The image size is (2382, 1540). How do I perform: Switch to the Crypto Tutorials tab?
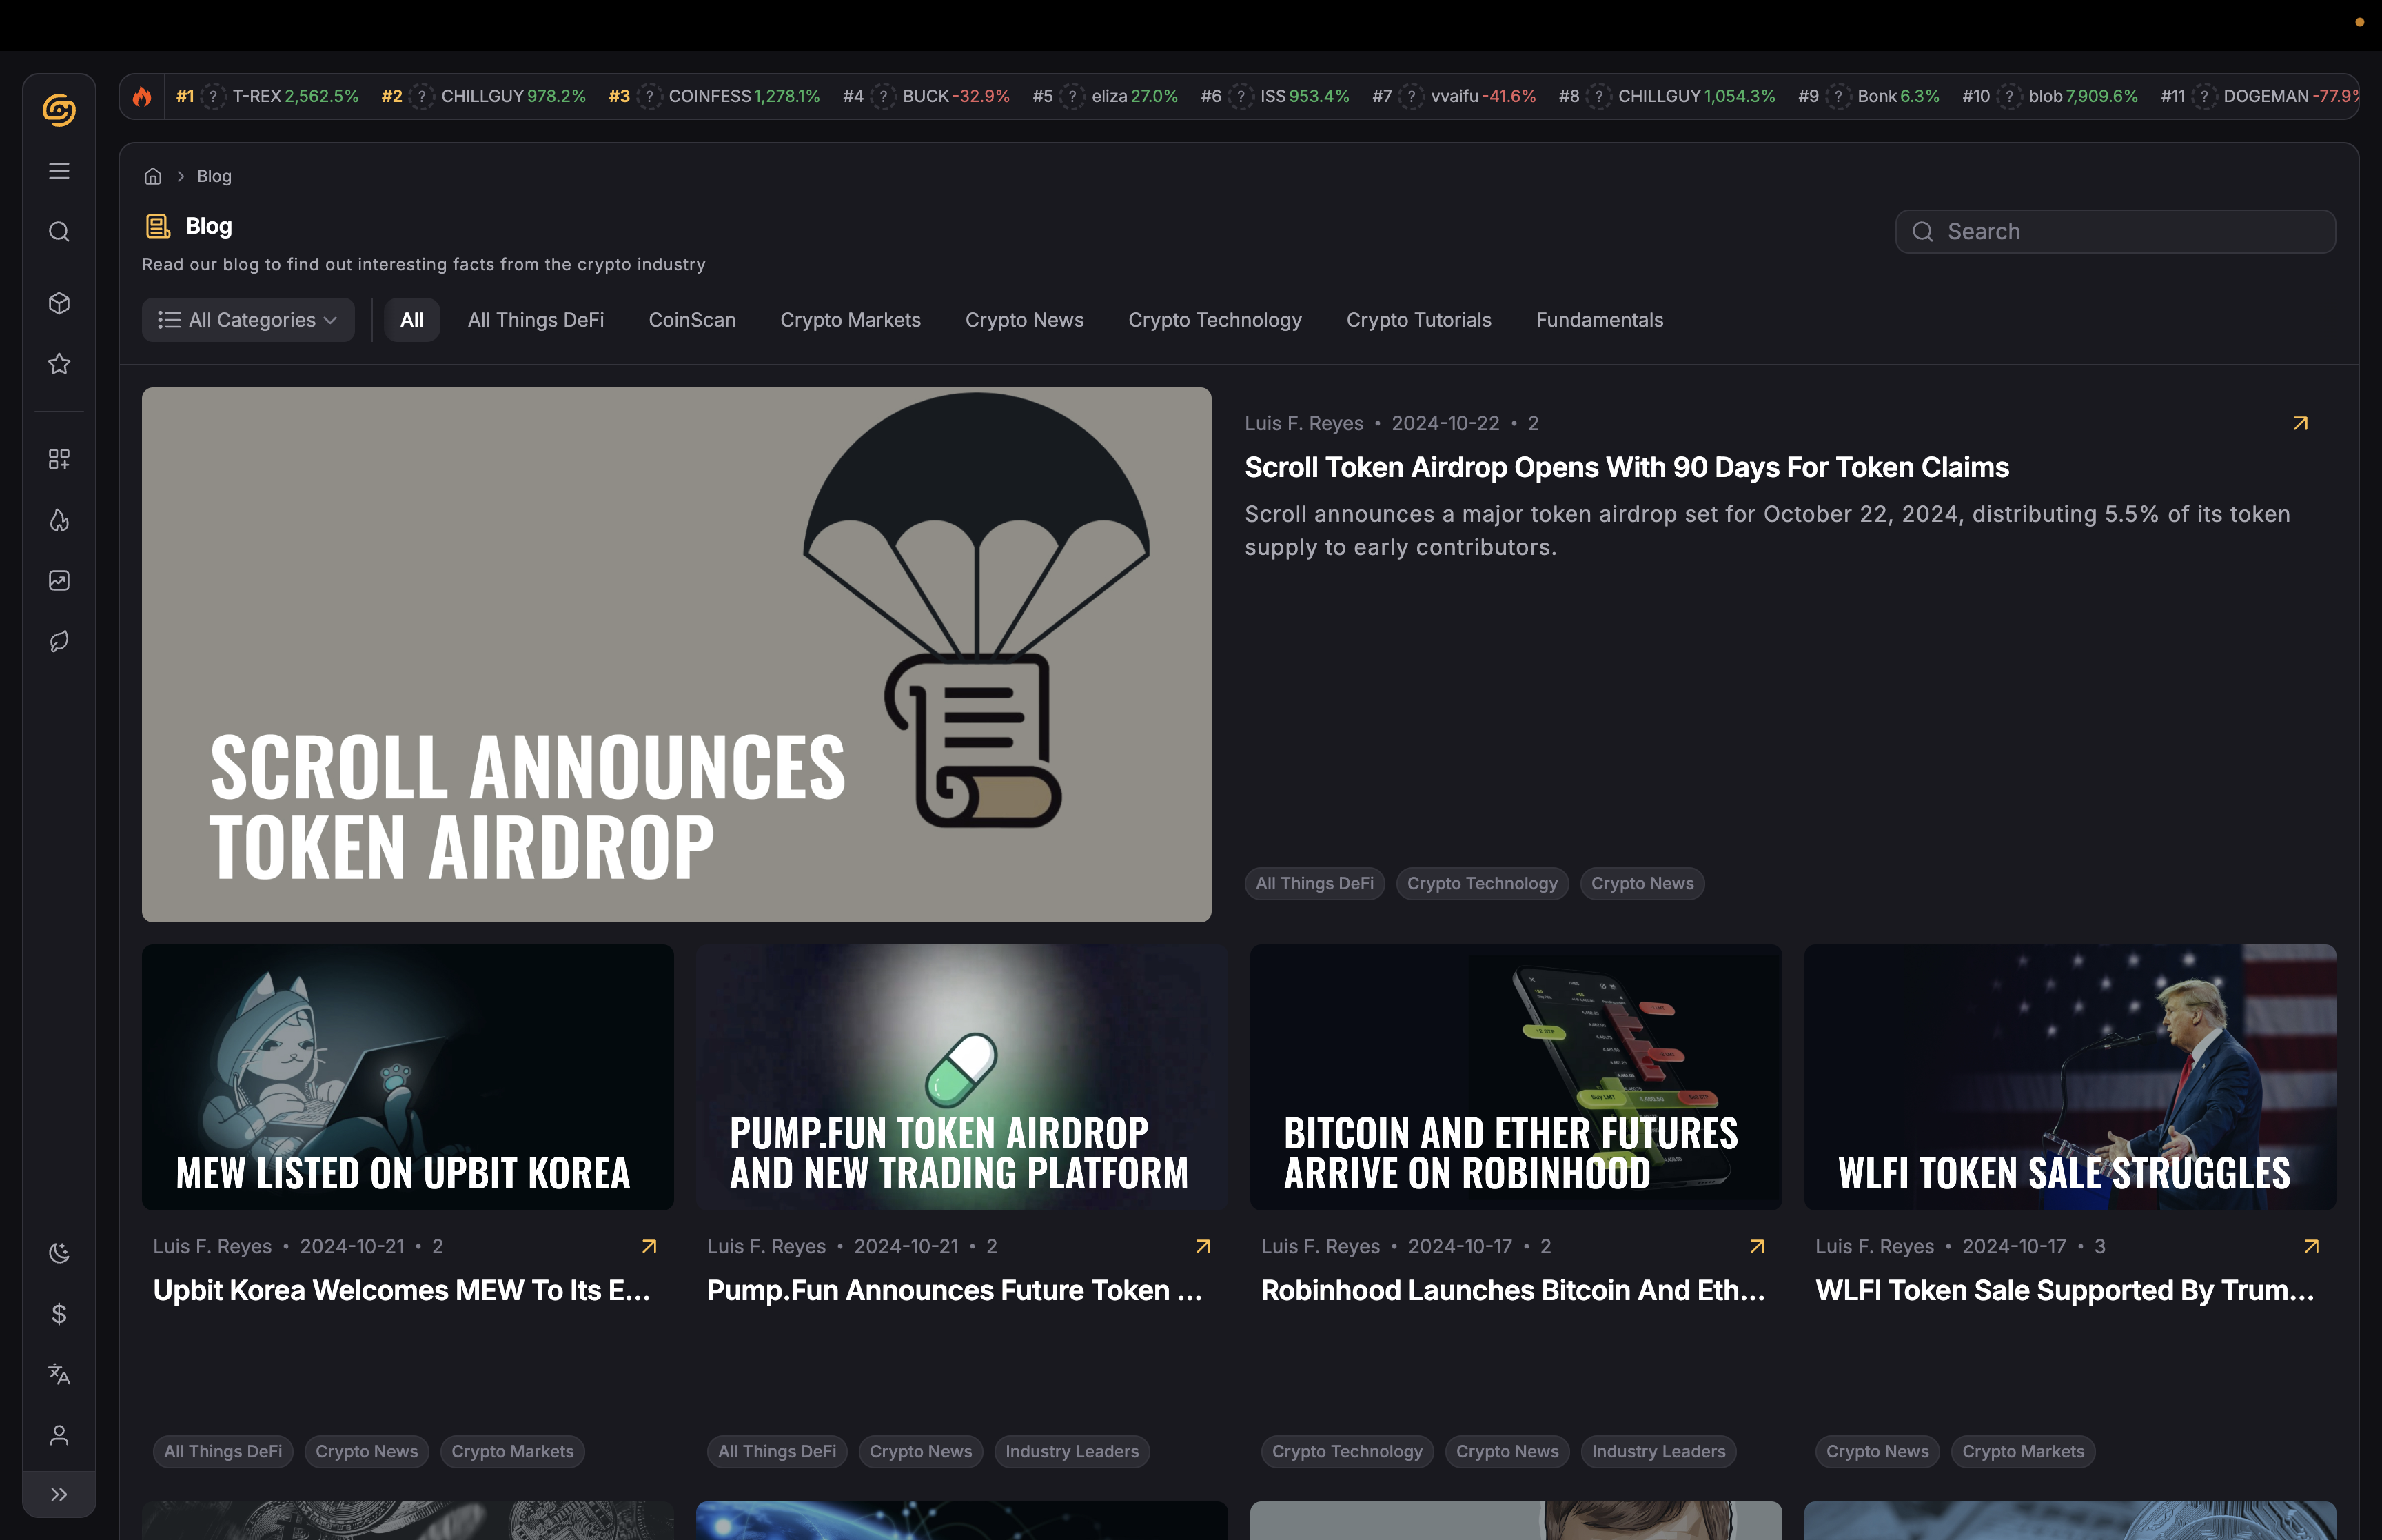1417,320
